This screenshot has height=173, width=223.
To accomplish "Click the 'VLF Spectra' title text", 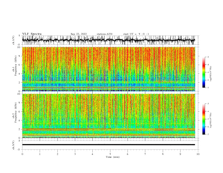I will pos(32,34).
